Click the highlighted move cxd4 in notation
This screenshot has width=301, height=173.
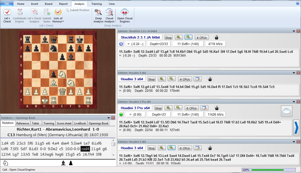click(x=85, y=149)
